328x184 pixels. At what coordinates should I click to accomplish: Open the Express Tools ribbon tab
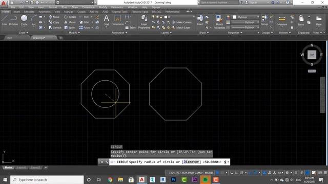tap(120, 12)
